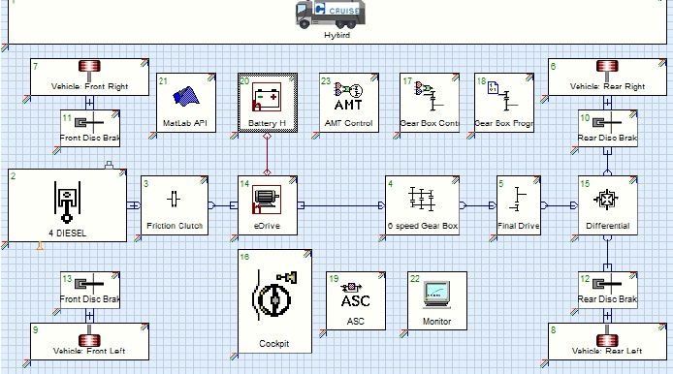Viewport: 673px width, 374px height.
Task: Open the Cockpit component
Action: (x=274, y=301)
